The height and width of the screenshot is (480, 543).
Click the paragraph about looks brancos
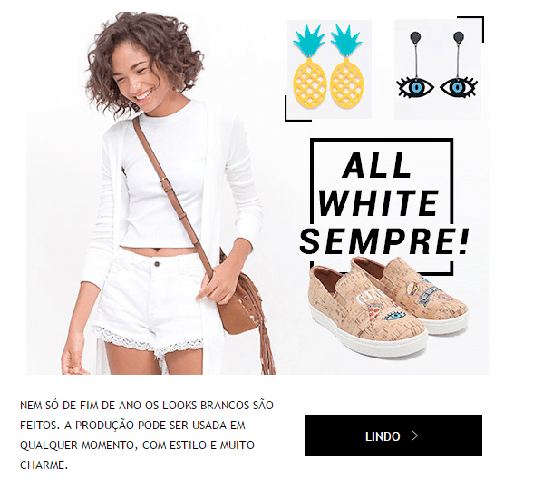click(x=147, y=435)
